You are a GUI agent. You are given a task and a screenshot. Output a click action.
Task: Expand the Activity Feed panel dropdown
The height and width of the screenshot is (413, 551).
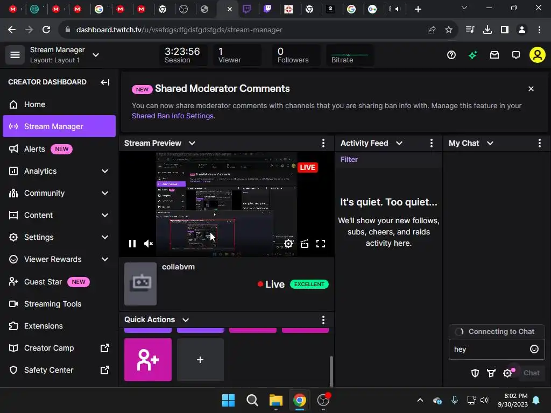(x=399, y=143)
